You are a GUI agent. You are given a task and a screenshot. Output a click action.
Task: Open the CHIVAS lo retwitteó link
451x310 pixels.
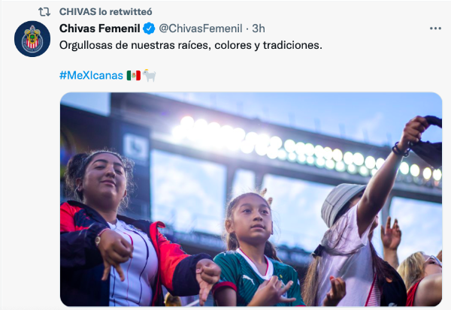(x=105, y=12)
